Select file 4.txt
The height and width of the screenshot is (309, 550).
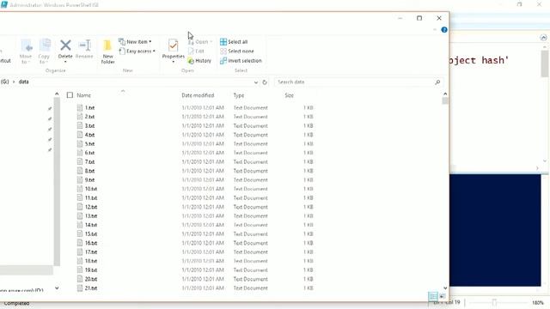coord(89,135)
